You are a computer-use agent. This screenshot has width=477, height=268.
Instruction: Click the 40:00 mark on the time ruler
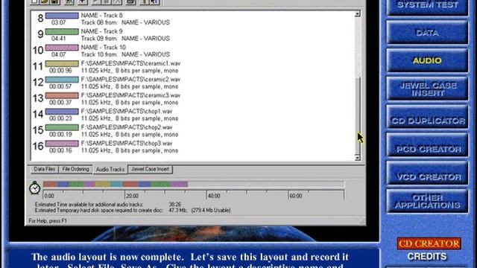click(214, 196)
